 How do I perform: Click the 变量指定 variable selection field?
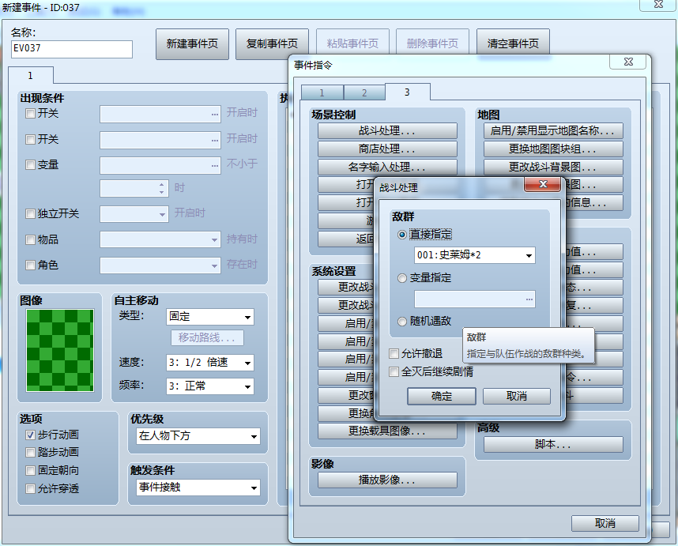(474, 299)
